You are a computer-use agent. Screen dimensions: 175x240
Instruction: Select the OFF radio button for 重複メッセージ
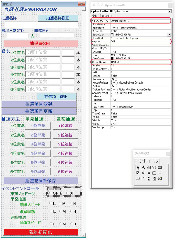point(71,193)
